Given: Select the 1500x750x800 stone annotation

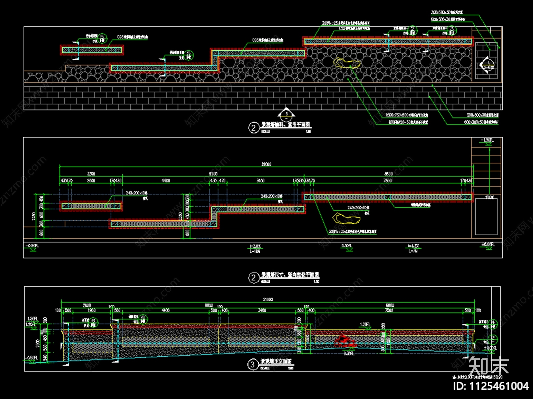Looking at the screenshot, I should pyautogui.click(x=407, y=115).
